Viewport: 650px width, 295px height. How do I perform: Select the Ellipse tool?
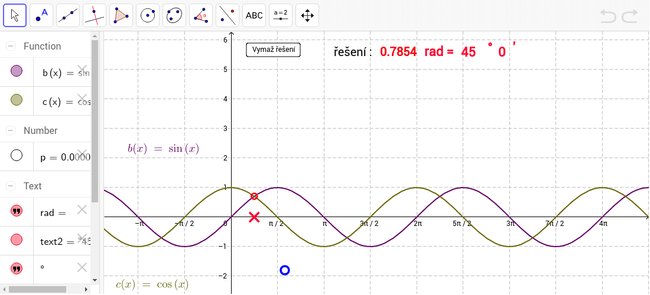pyautogui.click(x=174, y=15)
